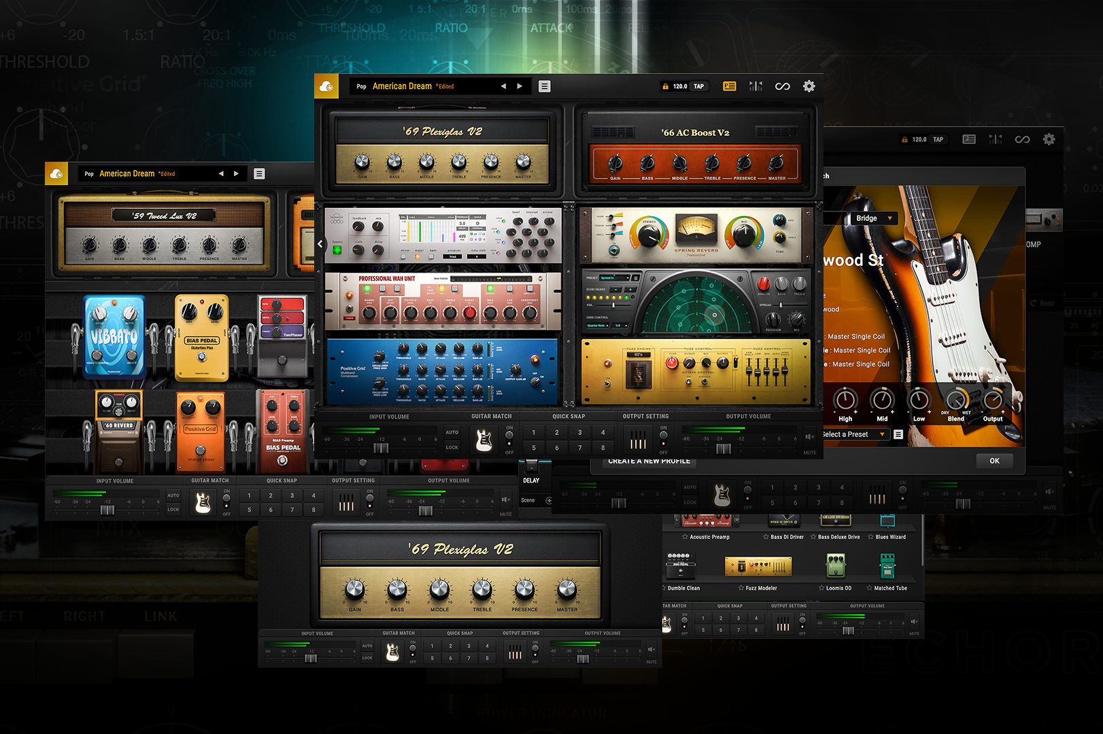
Task: Select Quick Snap slot 3
Action: [579, 432]
